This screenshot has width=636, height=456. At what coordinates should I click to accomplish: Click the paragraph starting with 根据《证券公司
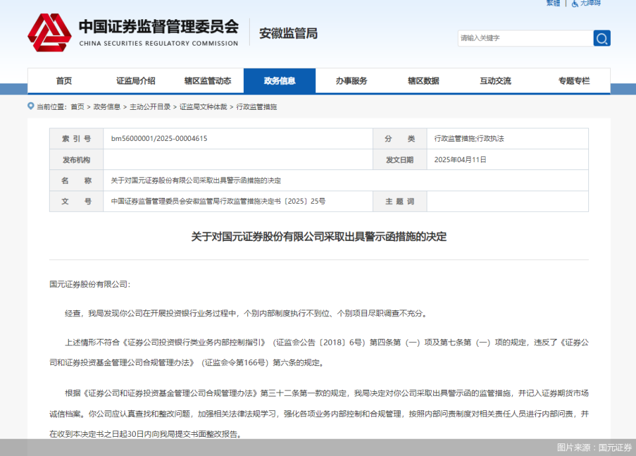[x=319, y=414]
